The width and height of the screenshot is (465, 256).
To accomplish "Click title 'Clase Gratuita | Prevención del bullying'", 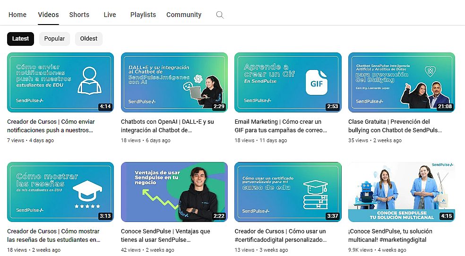I will click(395, 126).
